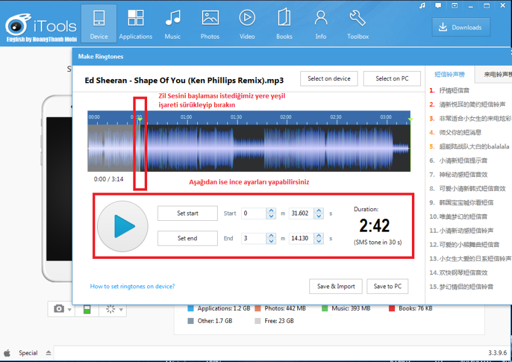The image size is (512, 362).
Task: Open the Toolbox section
Action: (358, 24)
